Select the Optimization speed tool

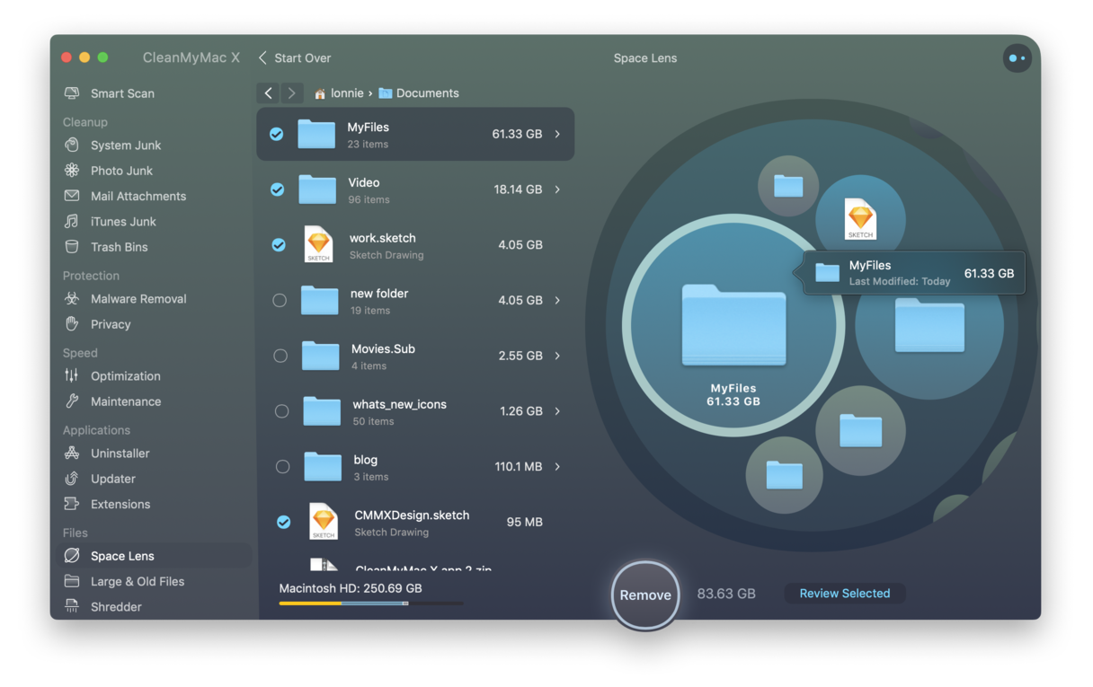(x=127, y=375)
